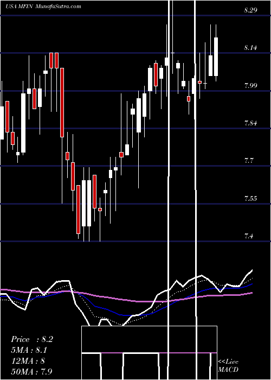Click the 12MA : 8 value
Screen dimensions: 271x380
click(x=28, y=361)
